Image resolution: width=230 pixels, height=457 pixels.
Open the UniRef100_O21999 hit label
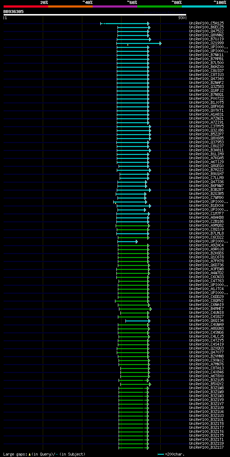coord(206,43)
